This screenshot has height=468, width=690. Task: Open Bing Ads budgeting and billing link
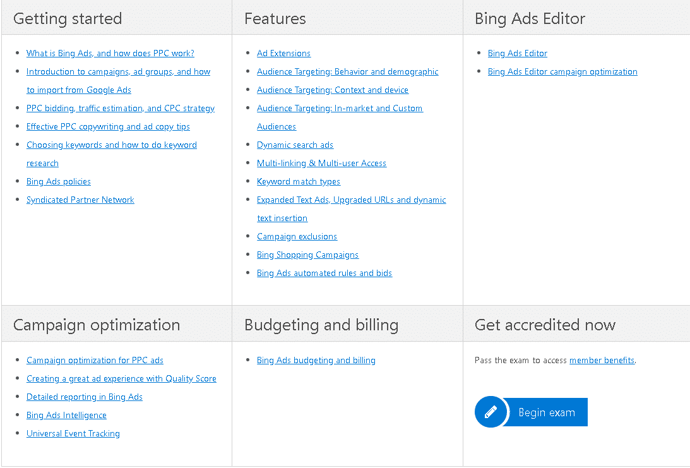tap(316, 360)
